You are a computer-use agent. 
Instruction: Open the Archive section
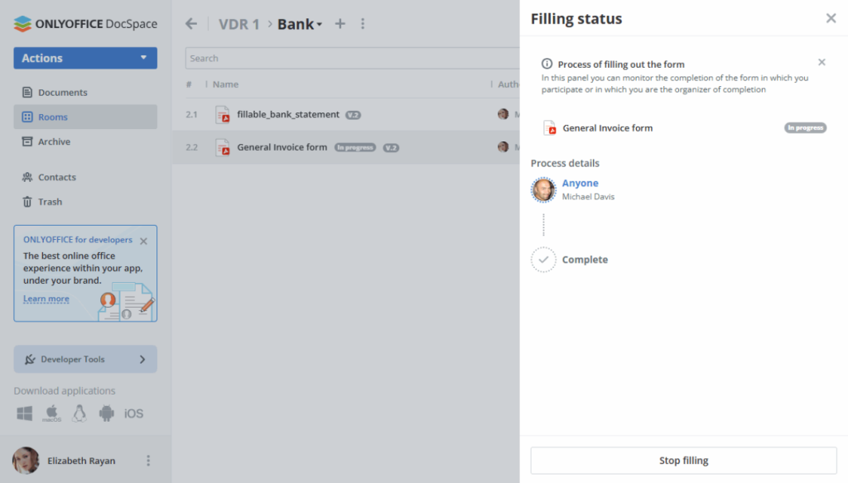[x=57, y=141]
